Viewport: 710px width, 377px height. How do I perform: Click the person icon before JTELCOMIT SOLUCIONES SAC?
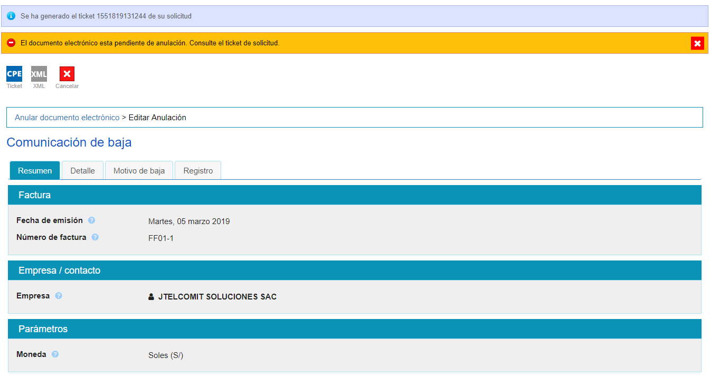152,297
